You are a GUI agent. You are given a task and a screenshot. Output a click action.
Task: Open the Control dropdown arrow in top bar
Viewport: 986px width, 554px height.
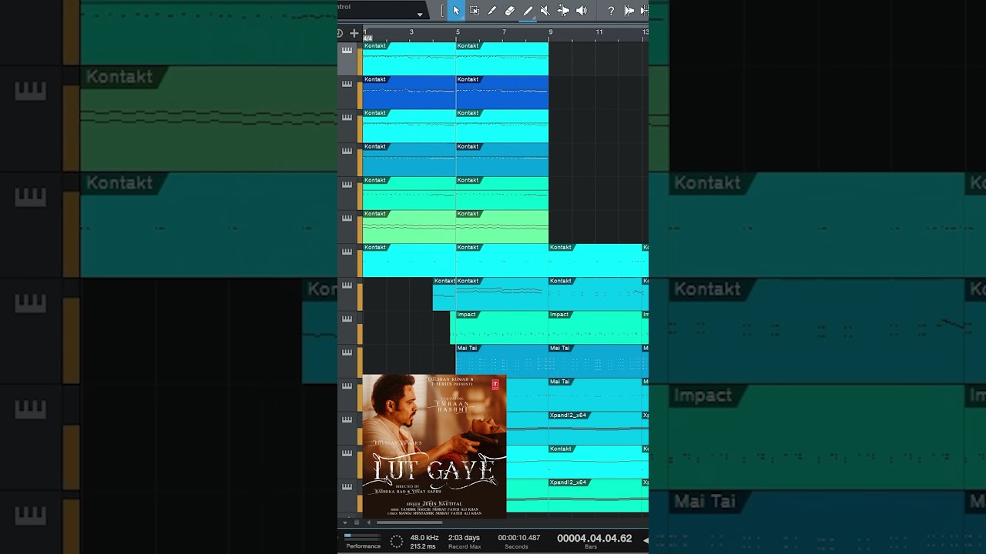coord(420,14)
